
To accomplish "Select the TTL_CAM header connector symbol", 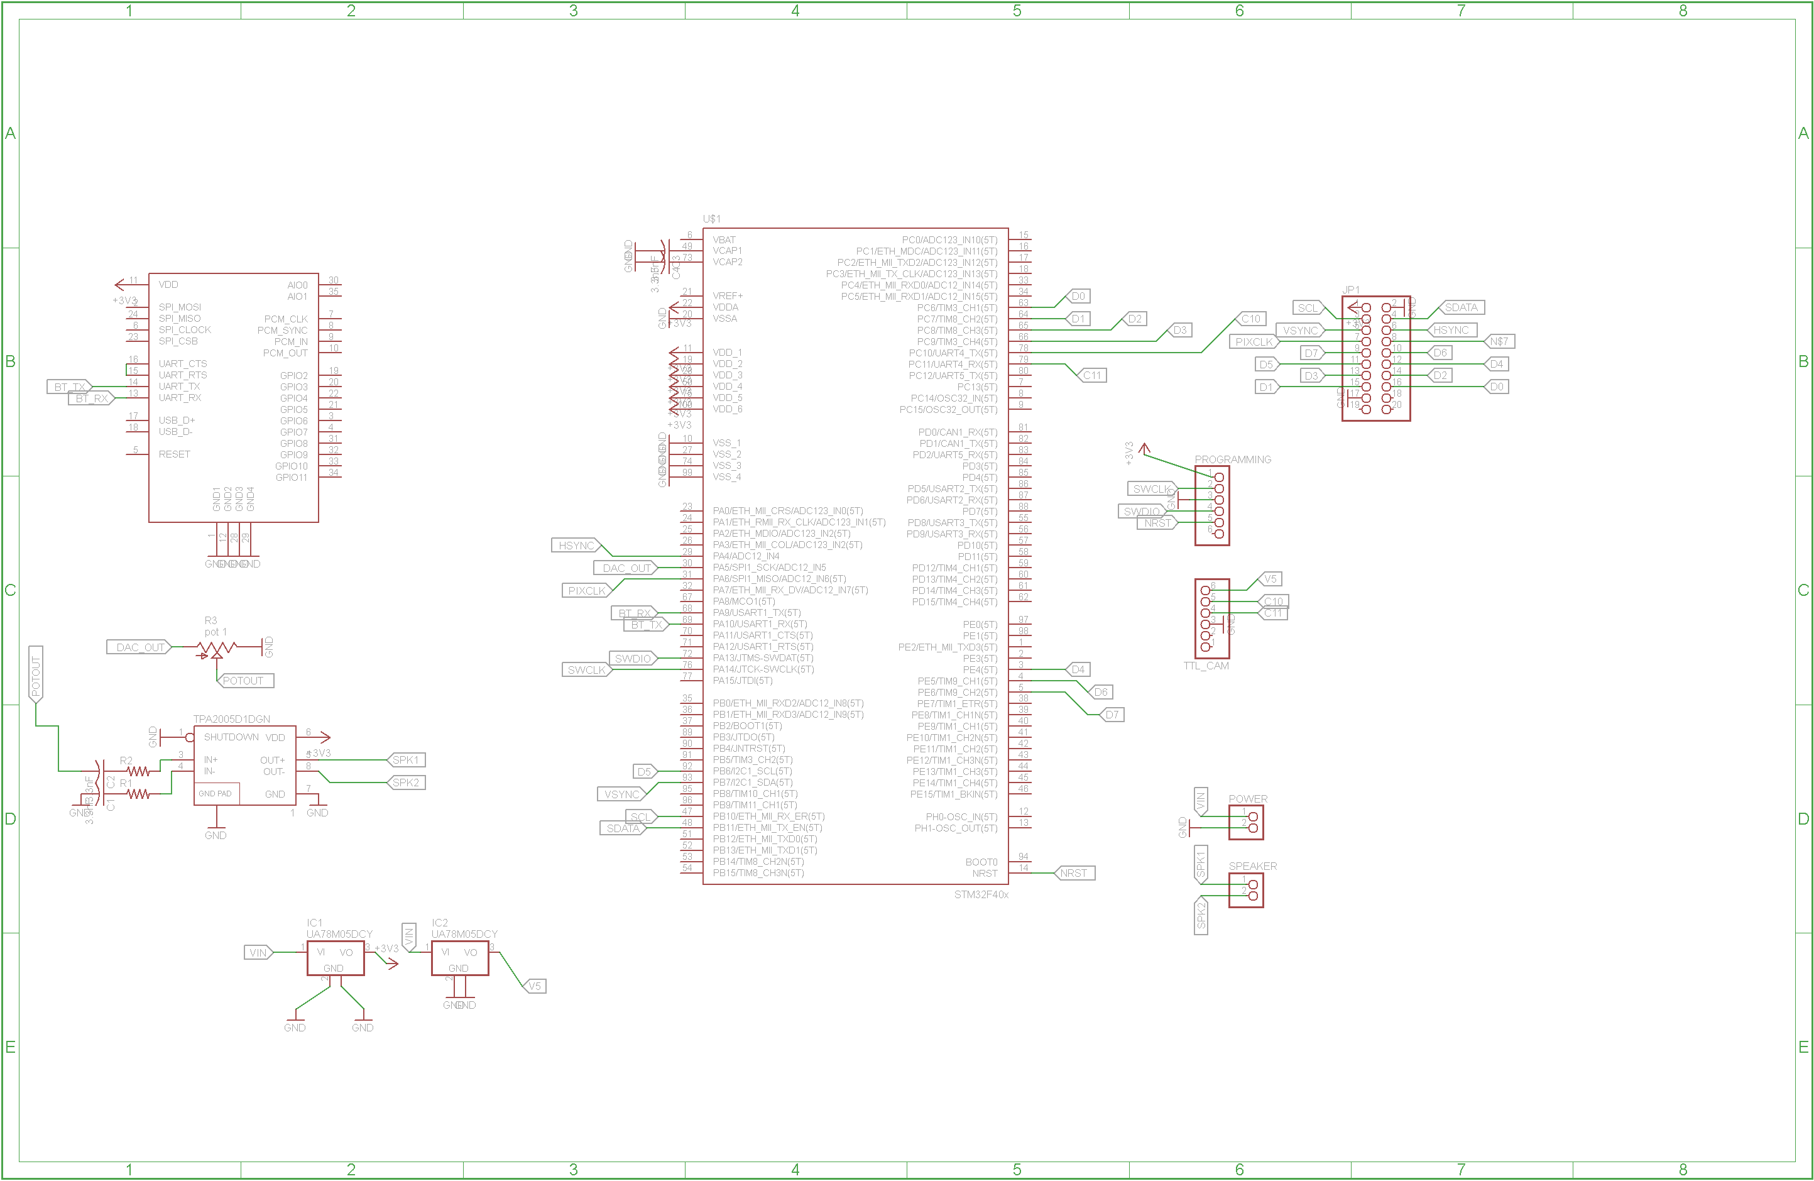I will click(x=1212, y=618).
